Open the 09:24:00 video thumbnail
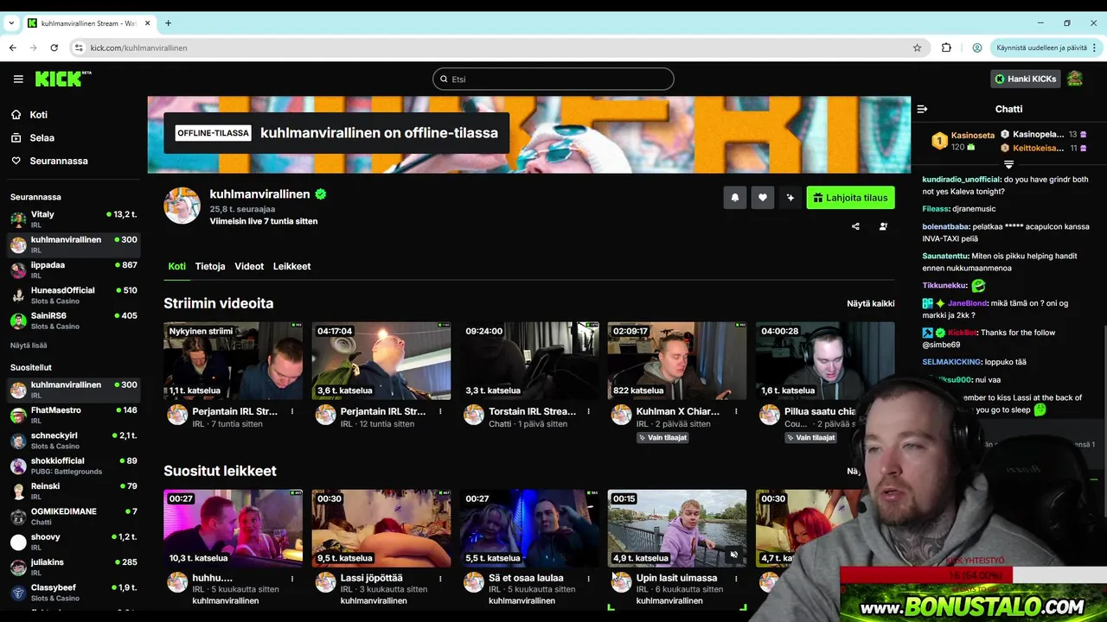 coord(529,360)
